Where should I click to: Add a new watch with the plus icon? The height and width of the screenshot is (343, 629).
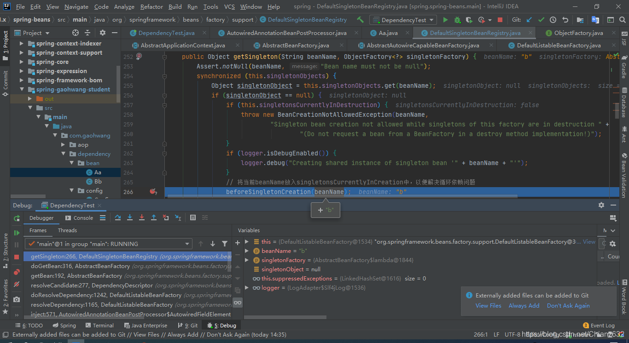[238, 242]
